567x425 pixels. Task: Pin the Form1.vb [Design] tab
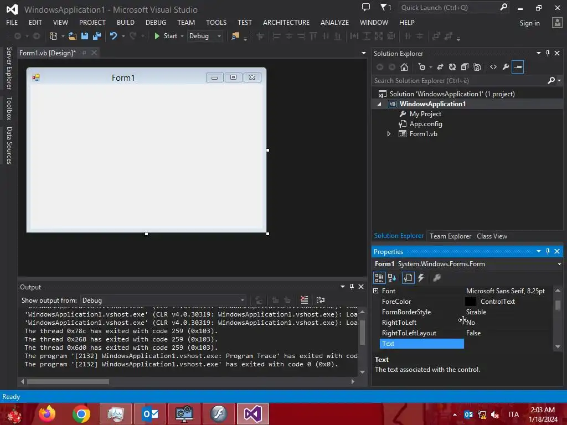click(x=84, y=53)
